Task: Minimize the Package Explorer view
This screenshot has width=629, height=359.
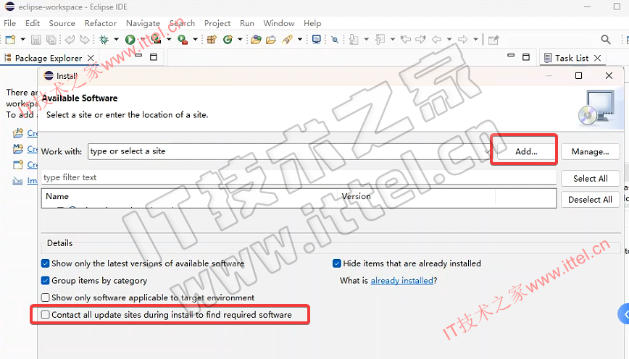Action: tap(139, 55)
